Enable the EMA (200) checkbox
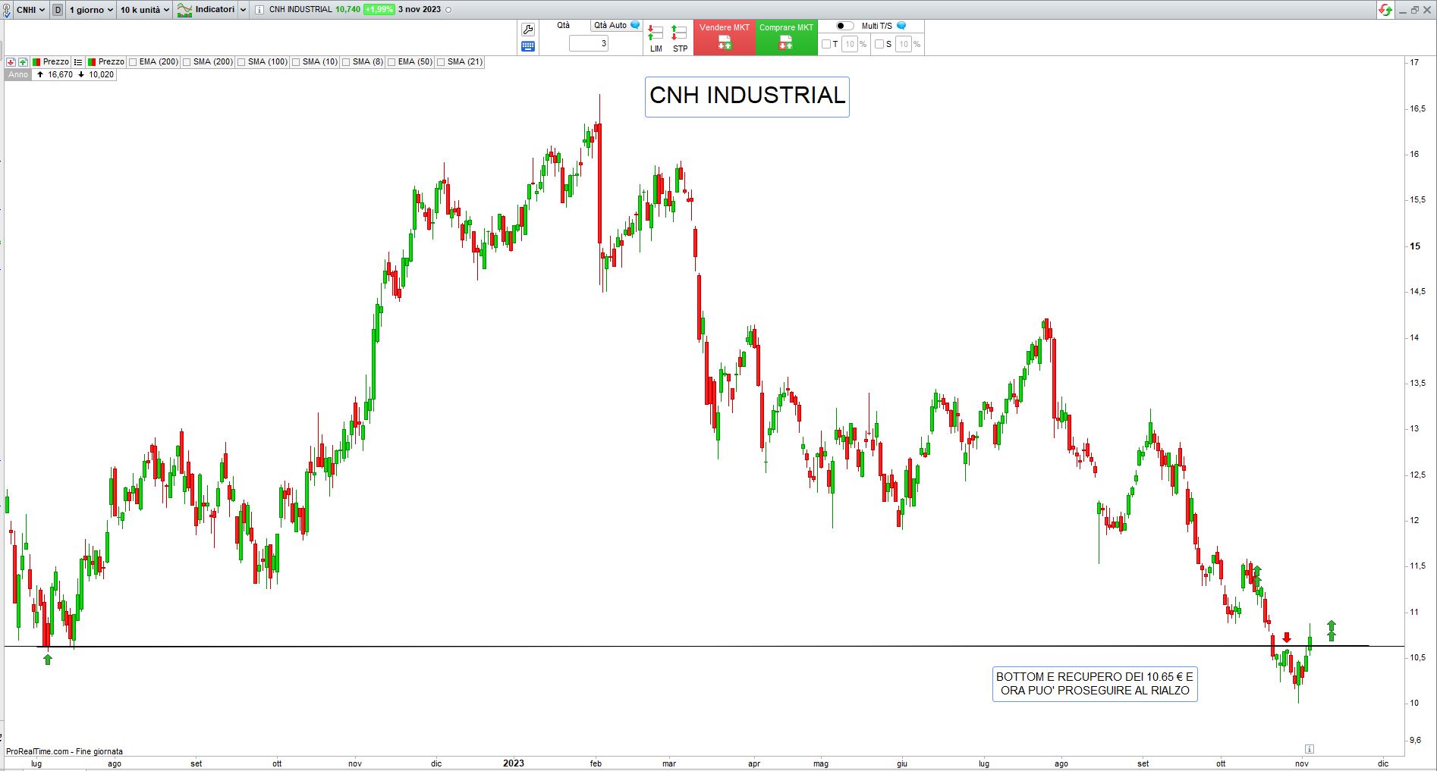Image resolution: width=1437 pixels, height=771 pixels. click(x=134, y=62)
